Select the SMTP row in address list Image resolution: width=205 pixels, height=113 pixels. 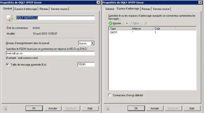152,32
